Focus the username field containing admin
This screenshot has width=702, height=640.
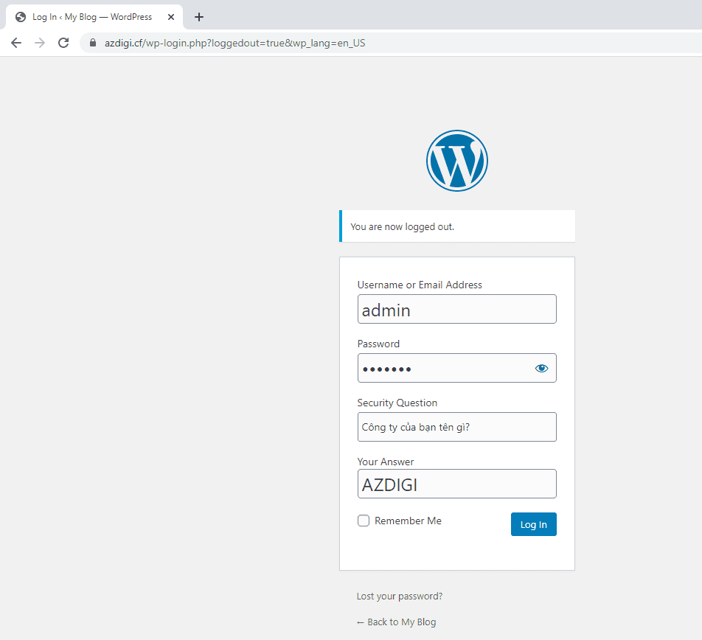(x=456, y=309)
